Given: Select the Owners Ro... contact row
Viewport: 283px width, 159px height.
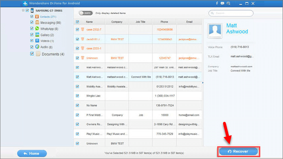Looking at the screenshot, I should click(x=138, y=124).
